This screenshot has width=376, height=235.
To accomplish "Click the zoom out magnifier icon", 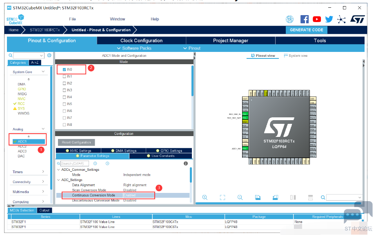I will click(240, 197).
